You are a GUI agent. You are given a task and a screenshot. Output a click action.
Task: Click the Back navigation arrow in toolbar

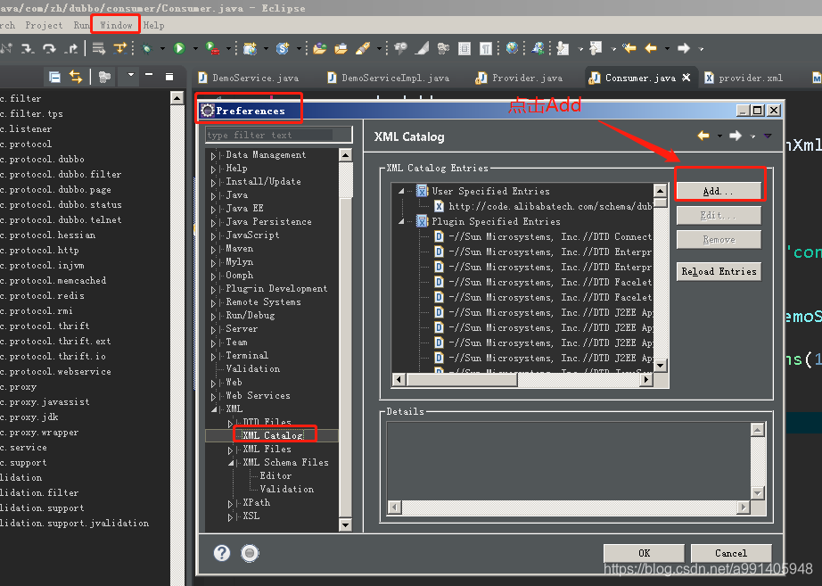651,48
